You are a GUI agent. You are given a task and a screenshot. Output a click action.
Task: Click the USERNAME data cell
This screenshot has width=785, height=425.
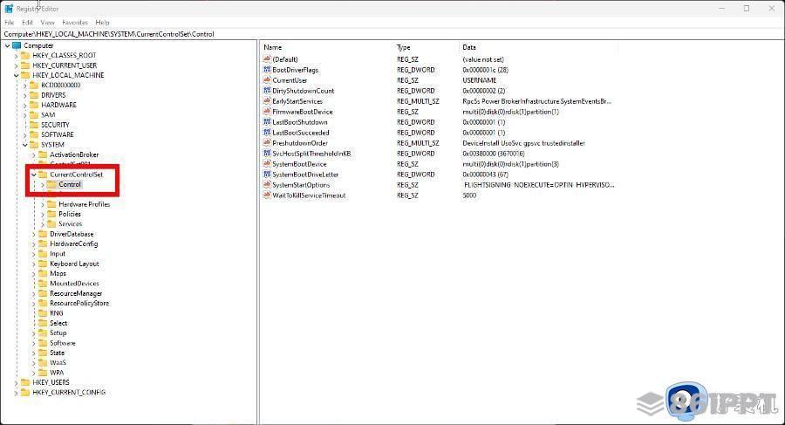tap(480, 80)
